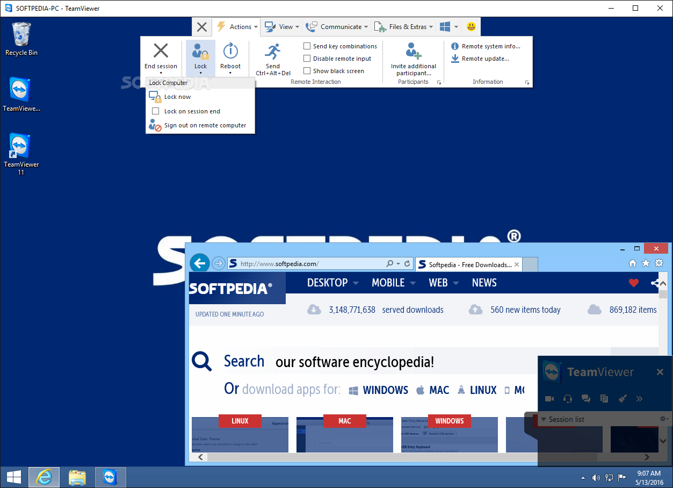This screenshot has width=673, height=488.
Task: Select TeamViewer 11 desktop shortcut
Action: 21,154
